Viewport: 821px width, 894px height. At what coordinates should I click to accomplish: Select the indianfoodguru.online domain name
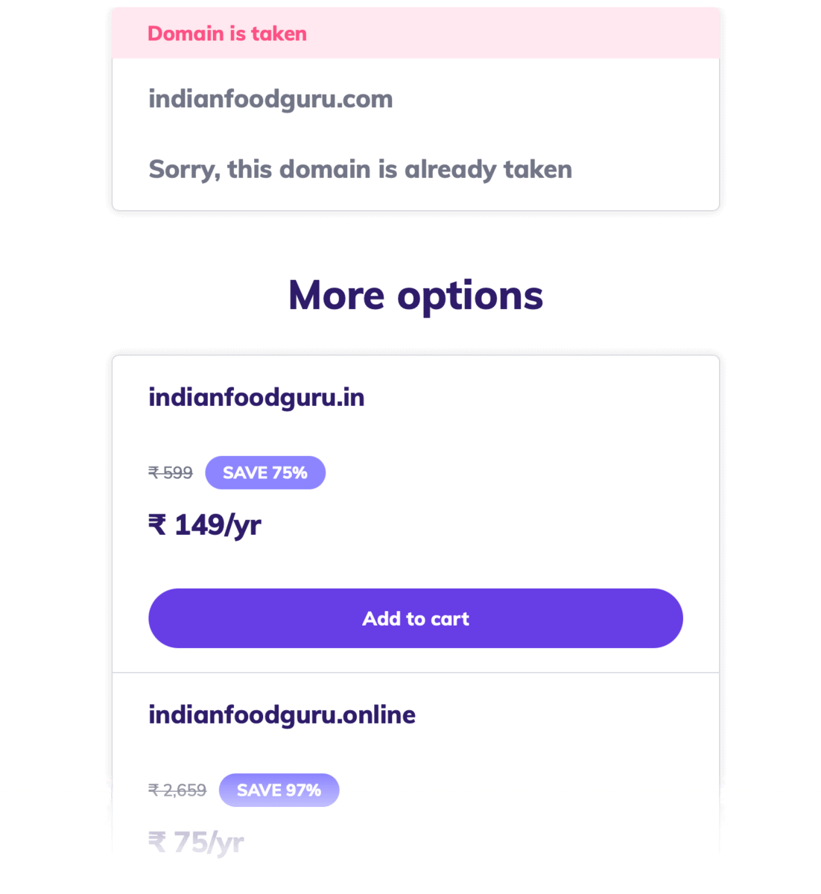[282, 714]
